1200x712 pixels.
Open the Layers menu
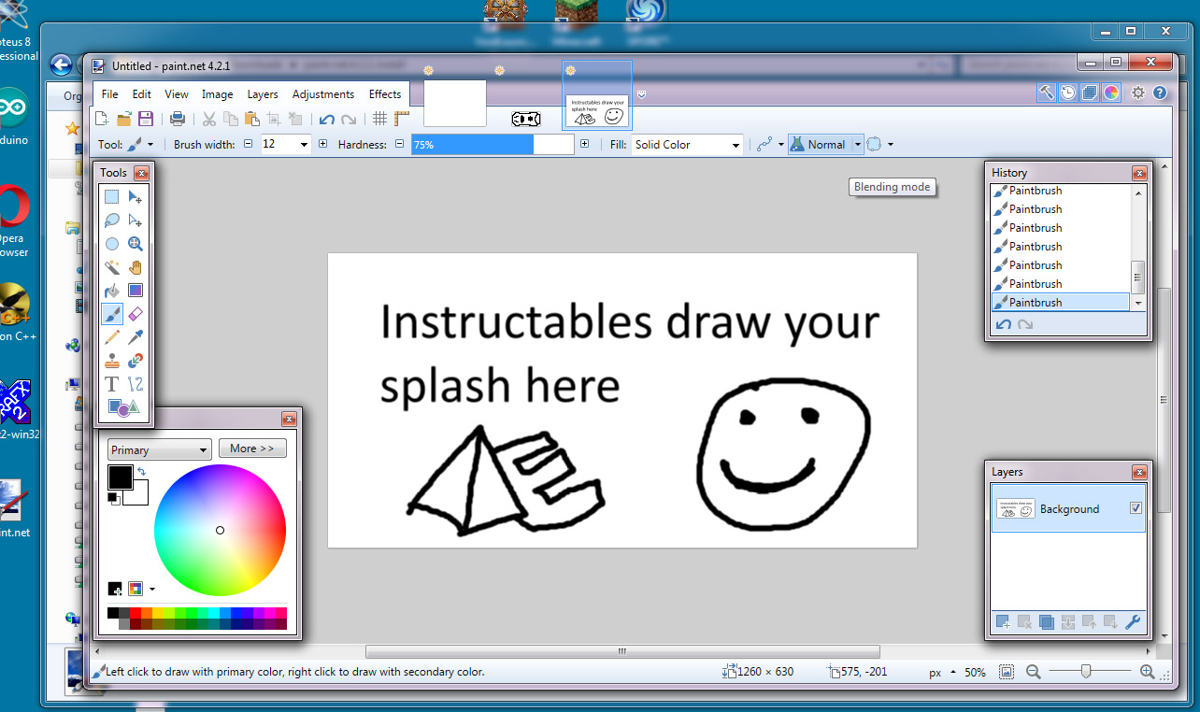(x=263, y=93)
